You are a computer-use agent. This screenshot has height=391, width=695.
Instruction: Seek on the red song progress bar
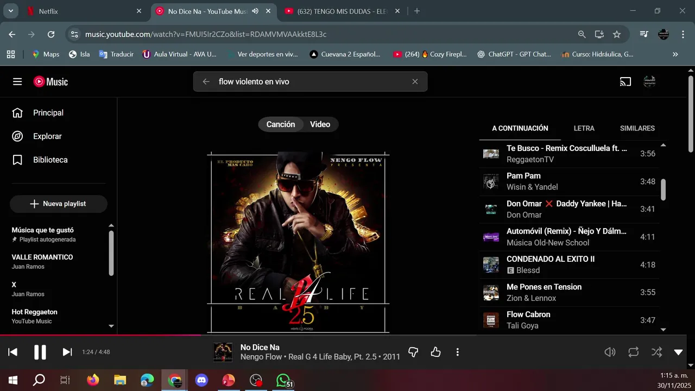click(x=100, y=335)
